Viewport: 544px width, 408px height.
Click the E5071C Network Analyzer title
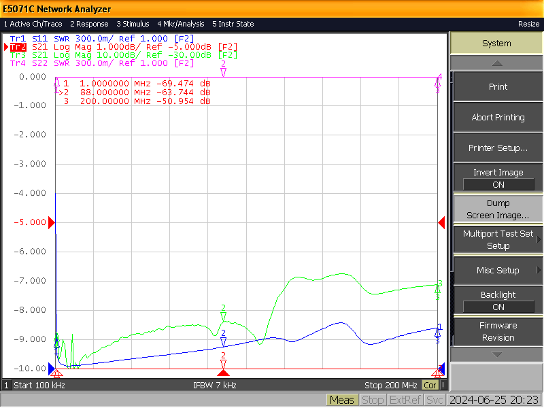click(57, 9)
